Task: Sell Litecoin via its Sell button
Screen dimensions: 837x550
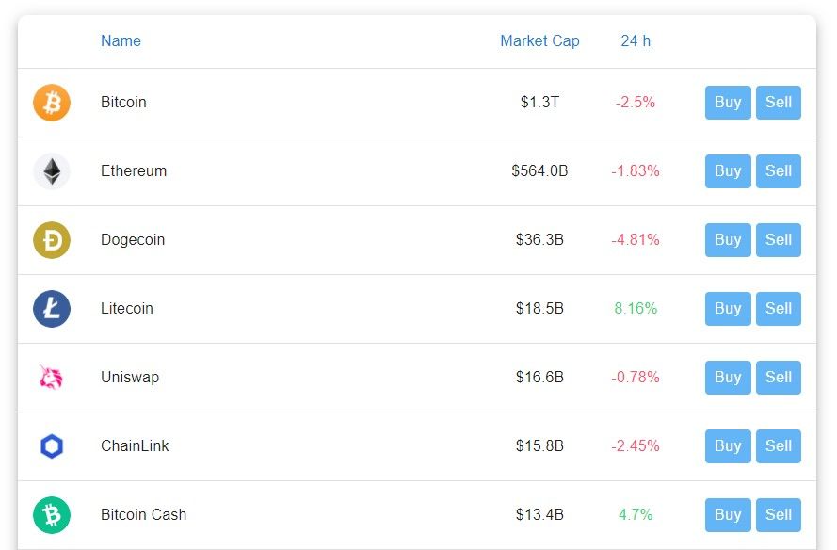Action: coord(779,309)
